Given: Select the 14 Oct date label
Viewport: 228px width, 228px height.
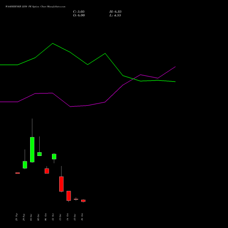Looking at the screenshot, I should pos(67,217).
